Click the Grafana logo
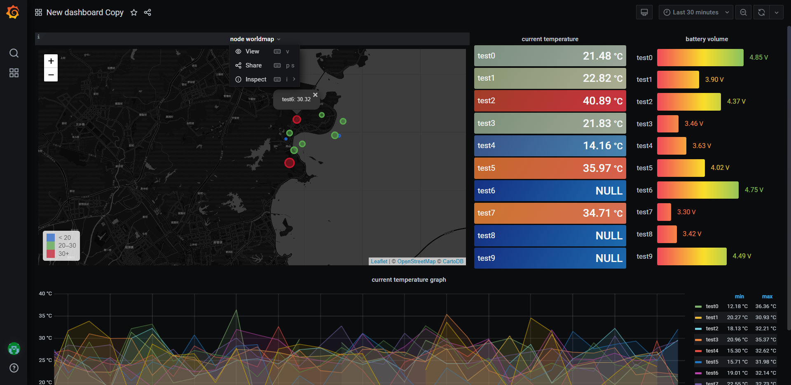 [13, 12]
